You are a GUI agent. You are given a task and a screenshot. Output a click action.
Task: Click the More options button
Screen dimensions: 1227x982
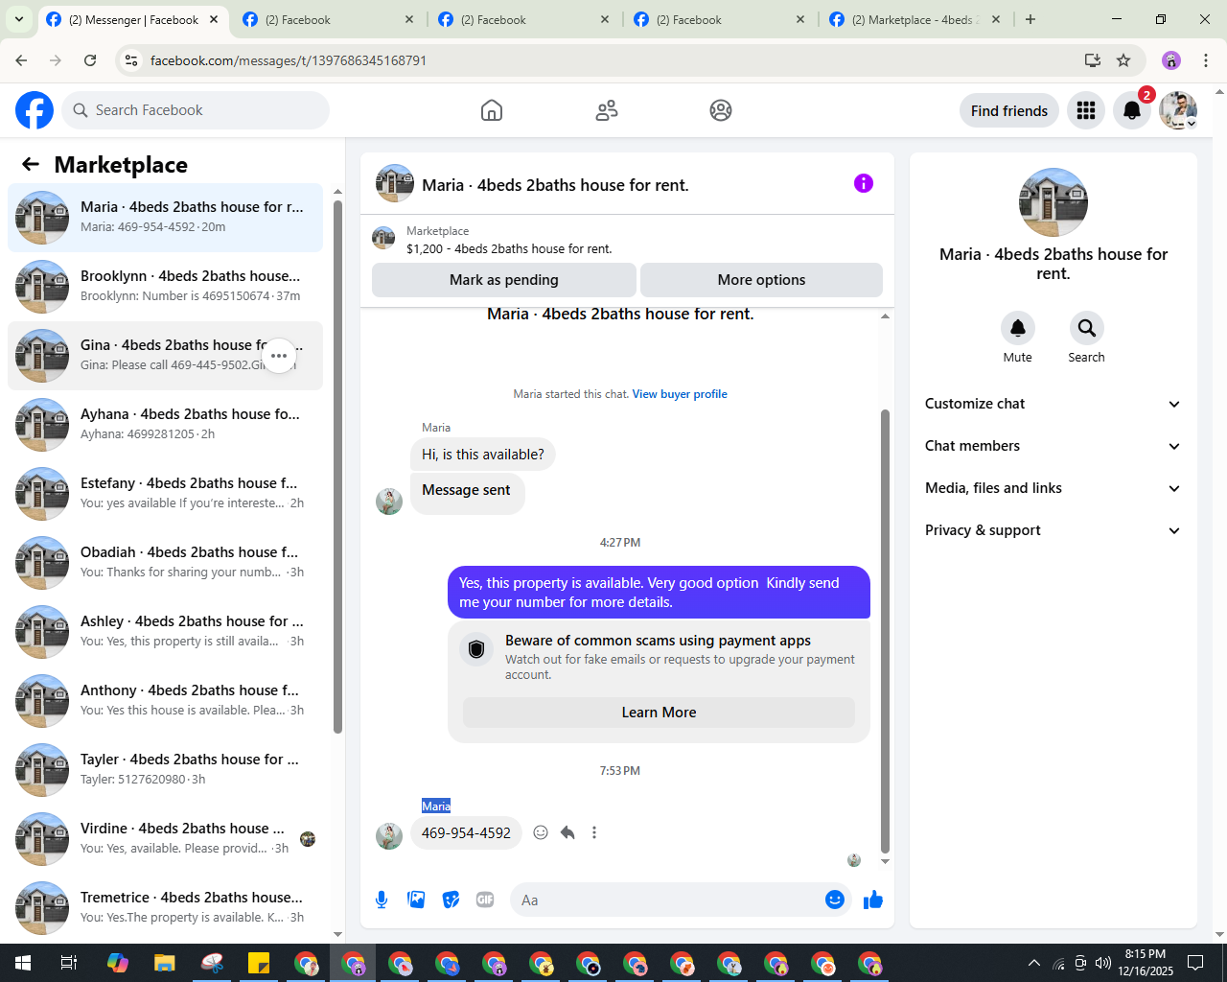pos(761,280)
